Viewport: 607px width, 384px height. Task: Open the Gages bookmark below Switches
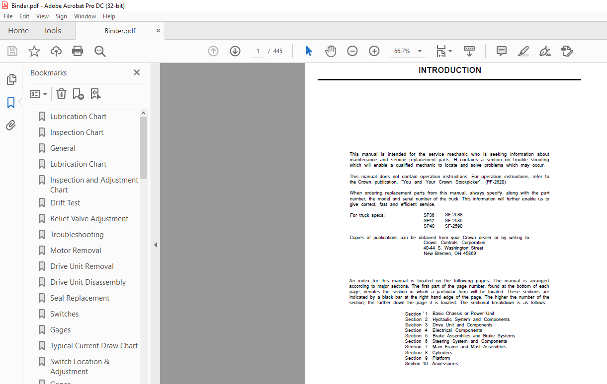[x=61, y=330]
